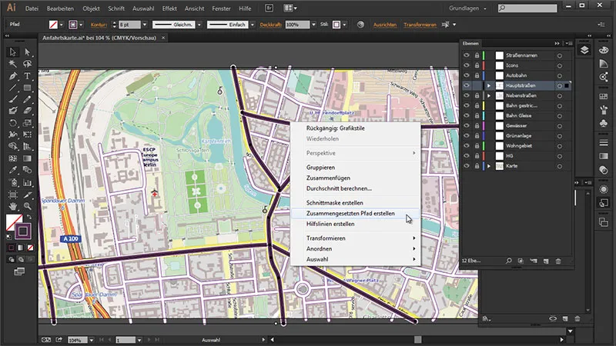Hide the Grünanlage layer via eye icon
The height and width of the screenshot is (346, 616).
tap(467, 136)
